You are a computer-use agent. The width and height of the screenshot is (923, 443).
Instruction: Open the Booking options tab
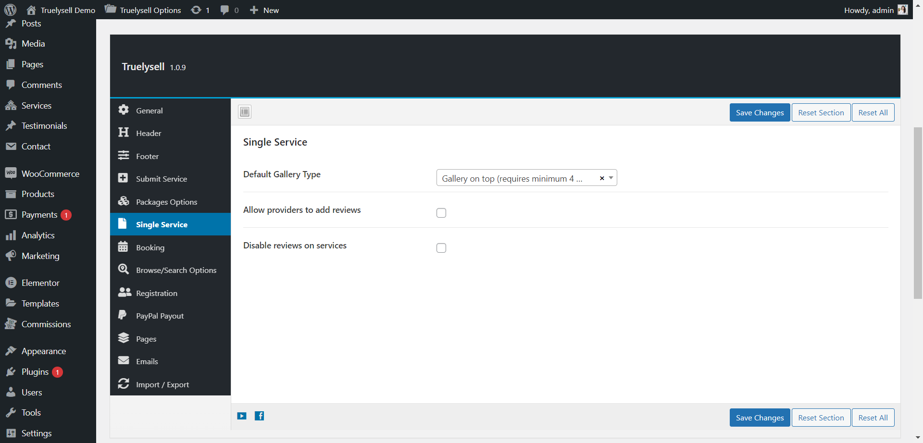tap(150, 247)
